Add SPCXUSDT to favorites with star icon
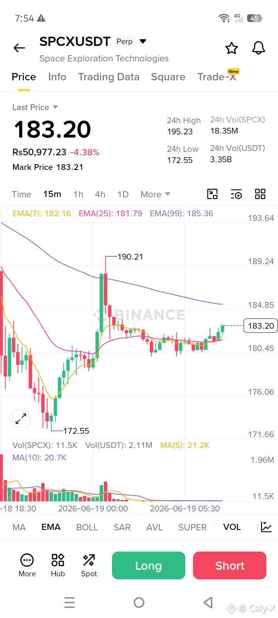 pos(232,48)
